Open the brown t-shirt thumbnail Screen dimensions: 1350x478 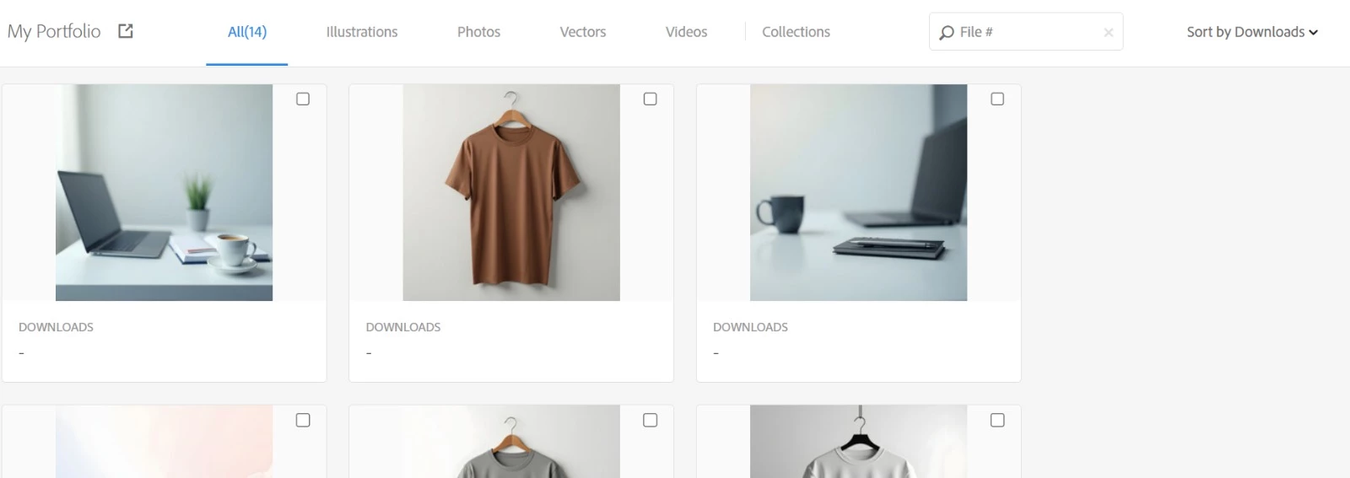(x=511, y=192)
